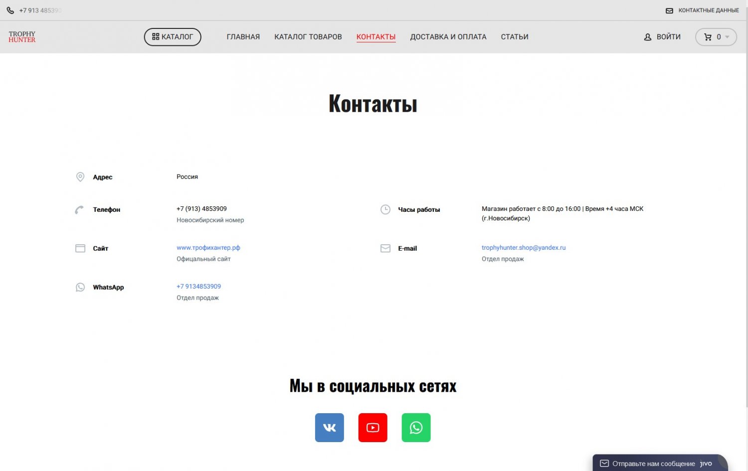
Task: Open the Каталог dropdown button
Action: click(173, 37)
